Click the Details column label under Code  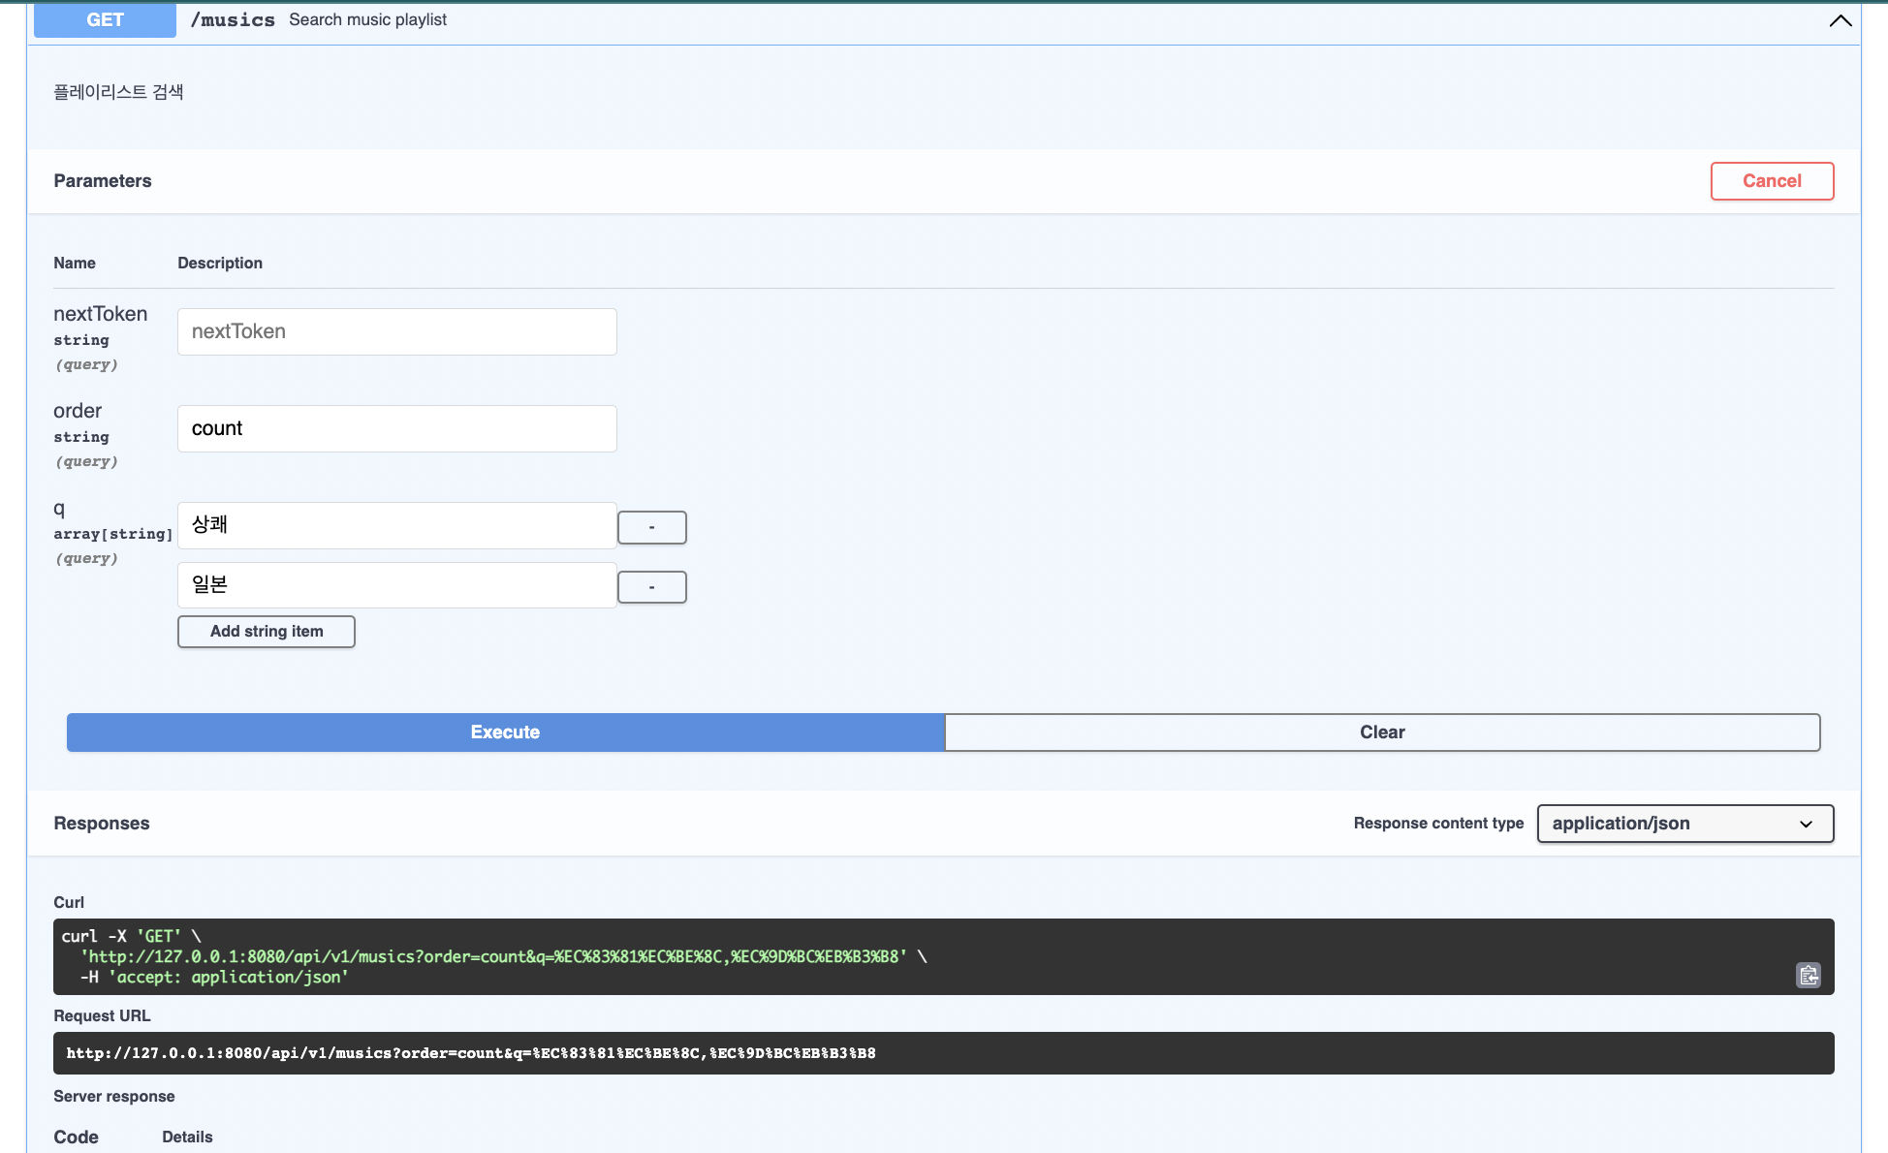[187, 1137]
